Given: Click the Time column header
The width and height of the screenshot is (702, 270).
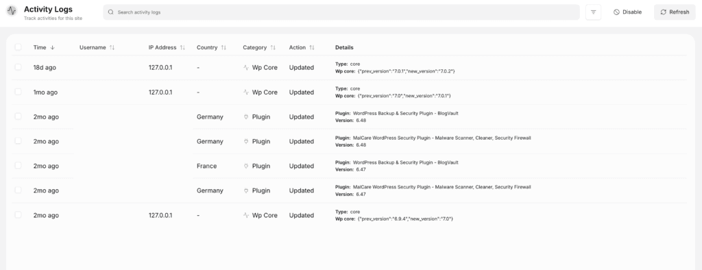Looking at the screenshot, I should coord(40,47).
